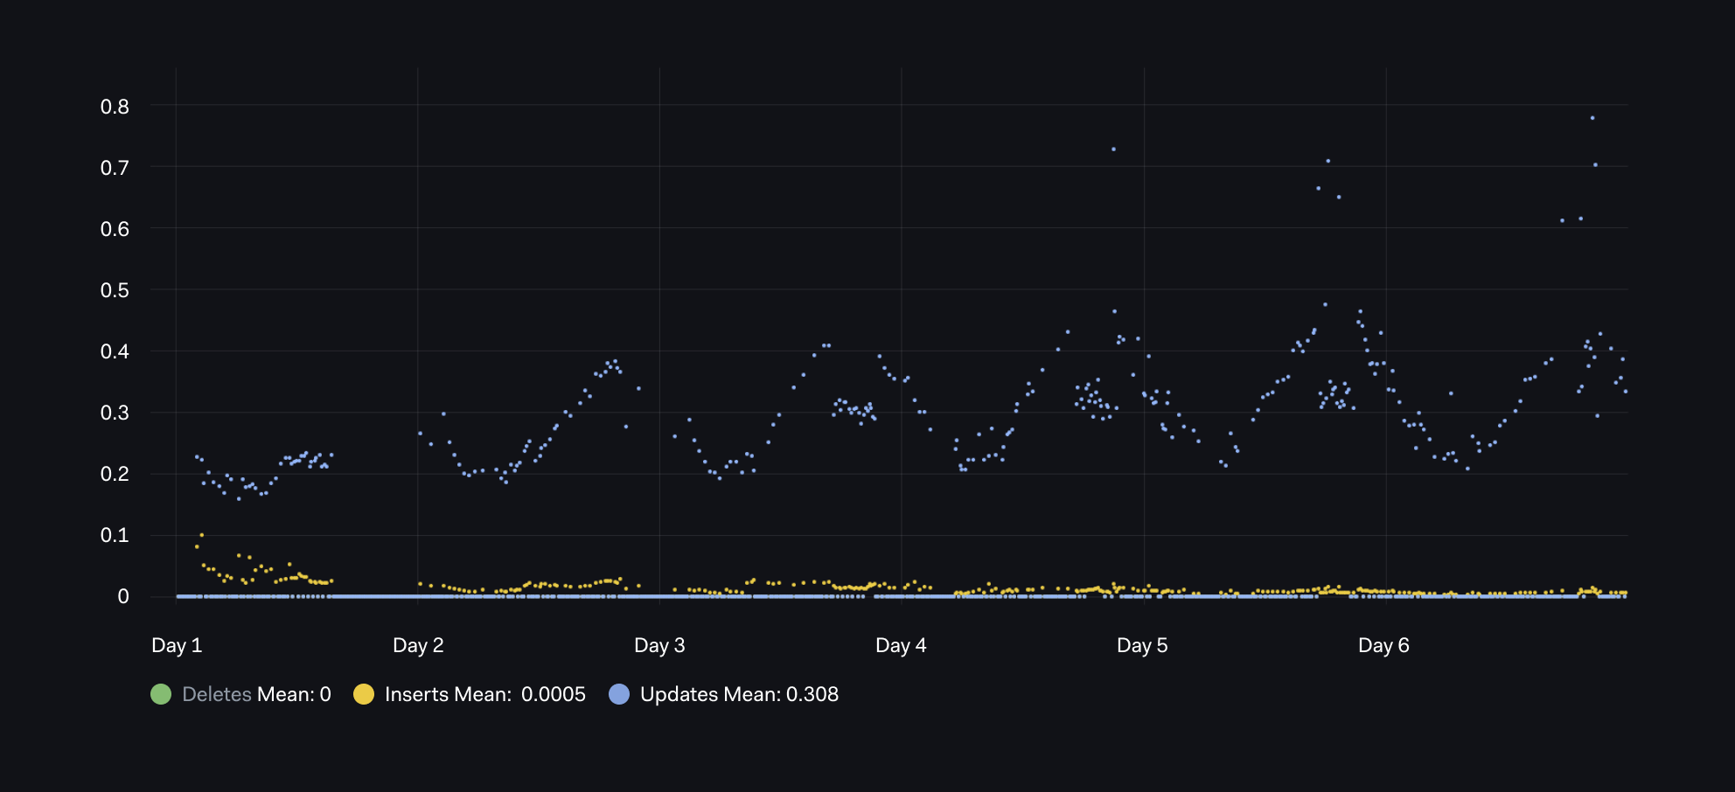Click the highest blue data point near 0.78
This screenshot has width=1735, height=792.
click(x=1592, y=118)
